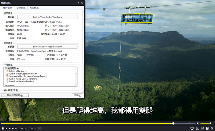Screen dimensions: 215x131
Task: Open the playlist panel icon
Action: [x=207, y=128]
